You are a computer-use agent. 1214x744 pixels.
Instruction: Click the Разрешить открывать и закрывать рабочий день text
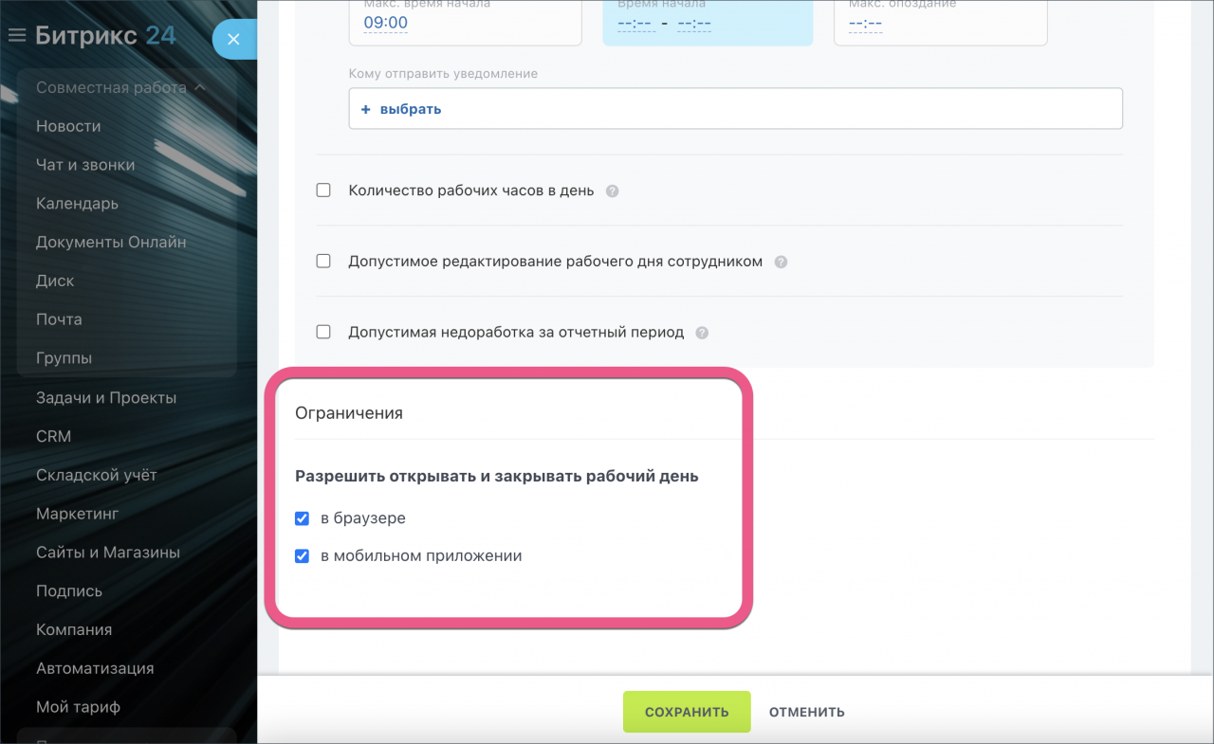click(497, 477)
